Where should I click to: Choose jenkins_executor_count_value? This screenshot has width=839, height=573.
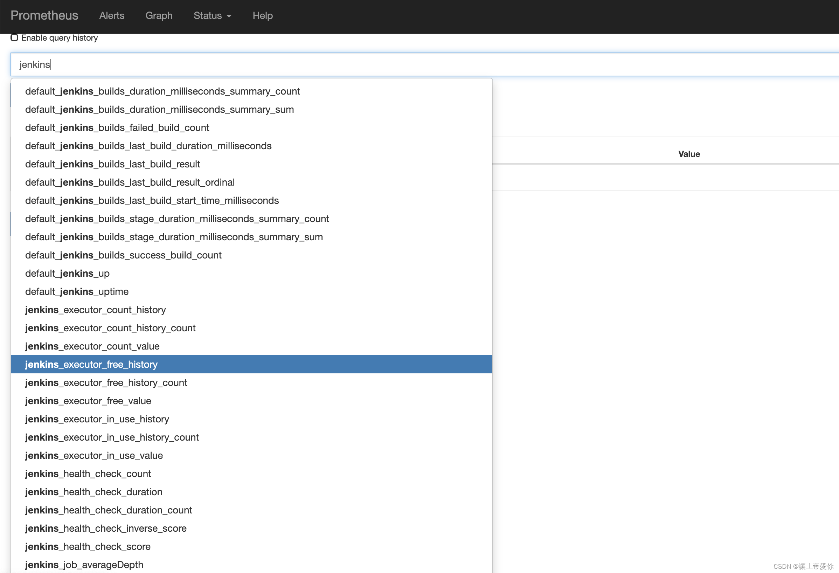[252, 347]
